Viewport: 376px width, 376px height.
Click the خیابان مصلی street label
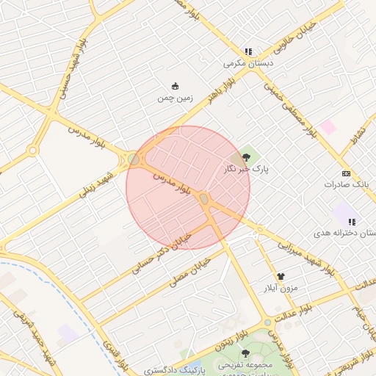tap(190, 272)
